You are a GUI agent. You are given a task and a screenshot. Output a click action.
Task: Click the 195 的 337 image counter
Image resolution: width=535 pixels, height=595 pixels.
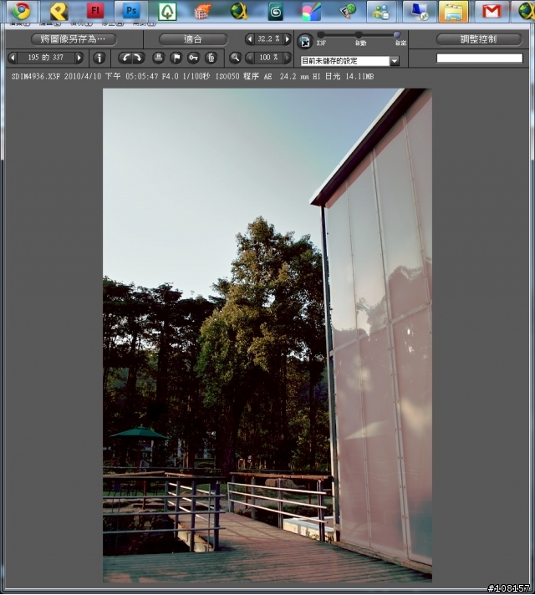[46, 58]
